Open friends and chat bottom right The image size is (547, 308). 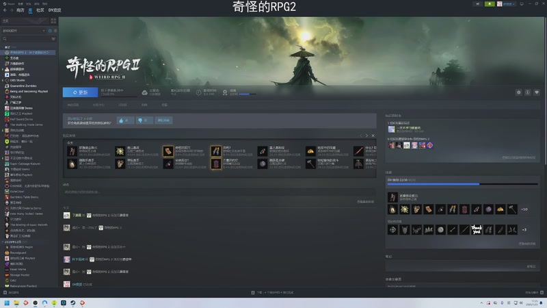tap(534, 293)
